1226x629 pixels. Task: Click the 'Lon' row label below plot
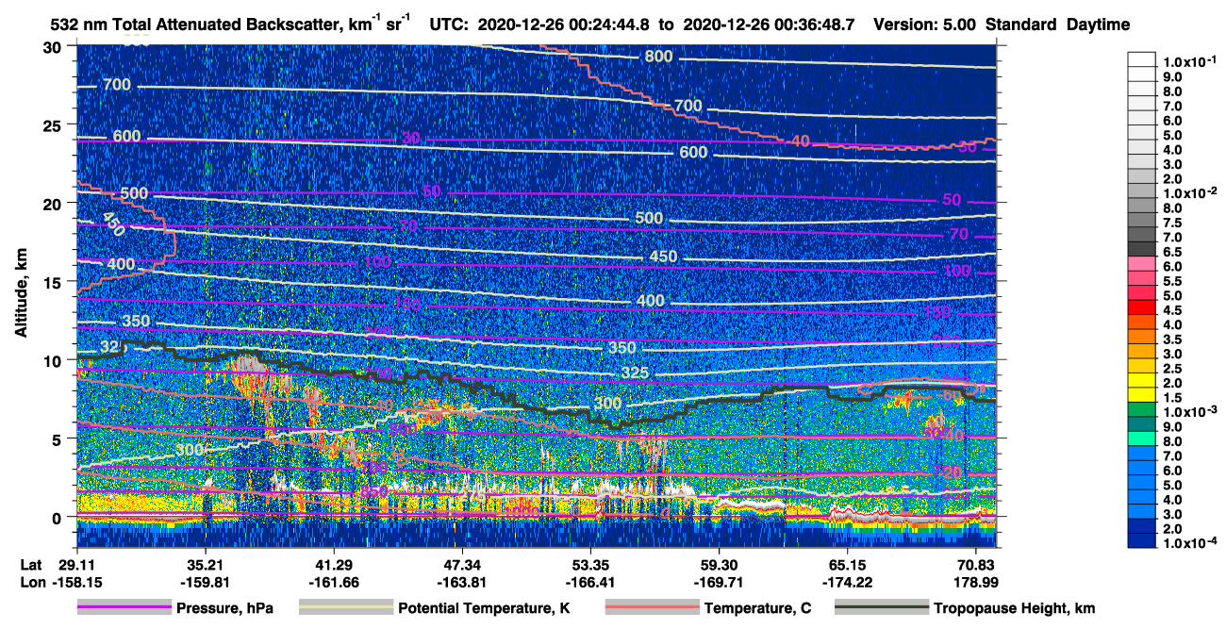click(x=33, y=582)
